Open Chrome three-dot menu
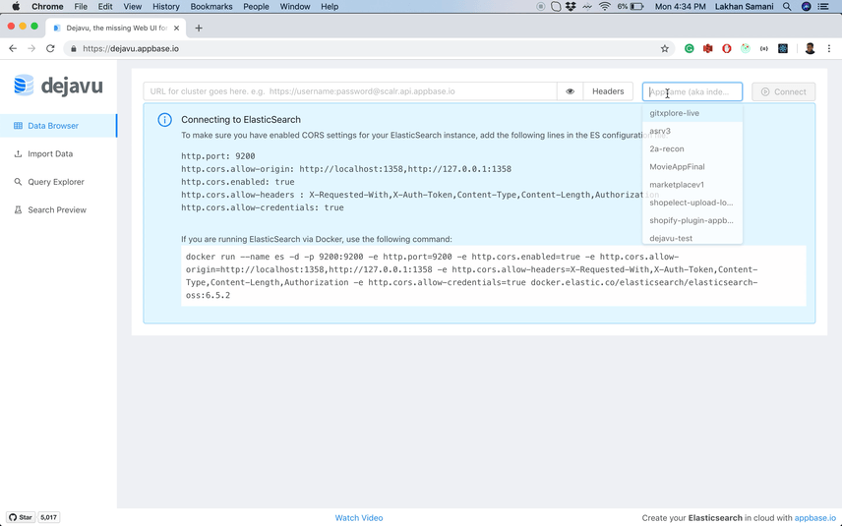 (829, 49)
